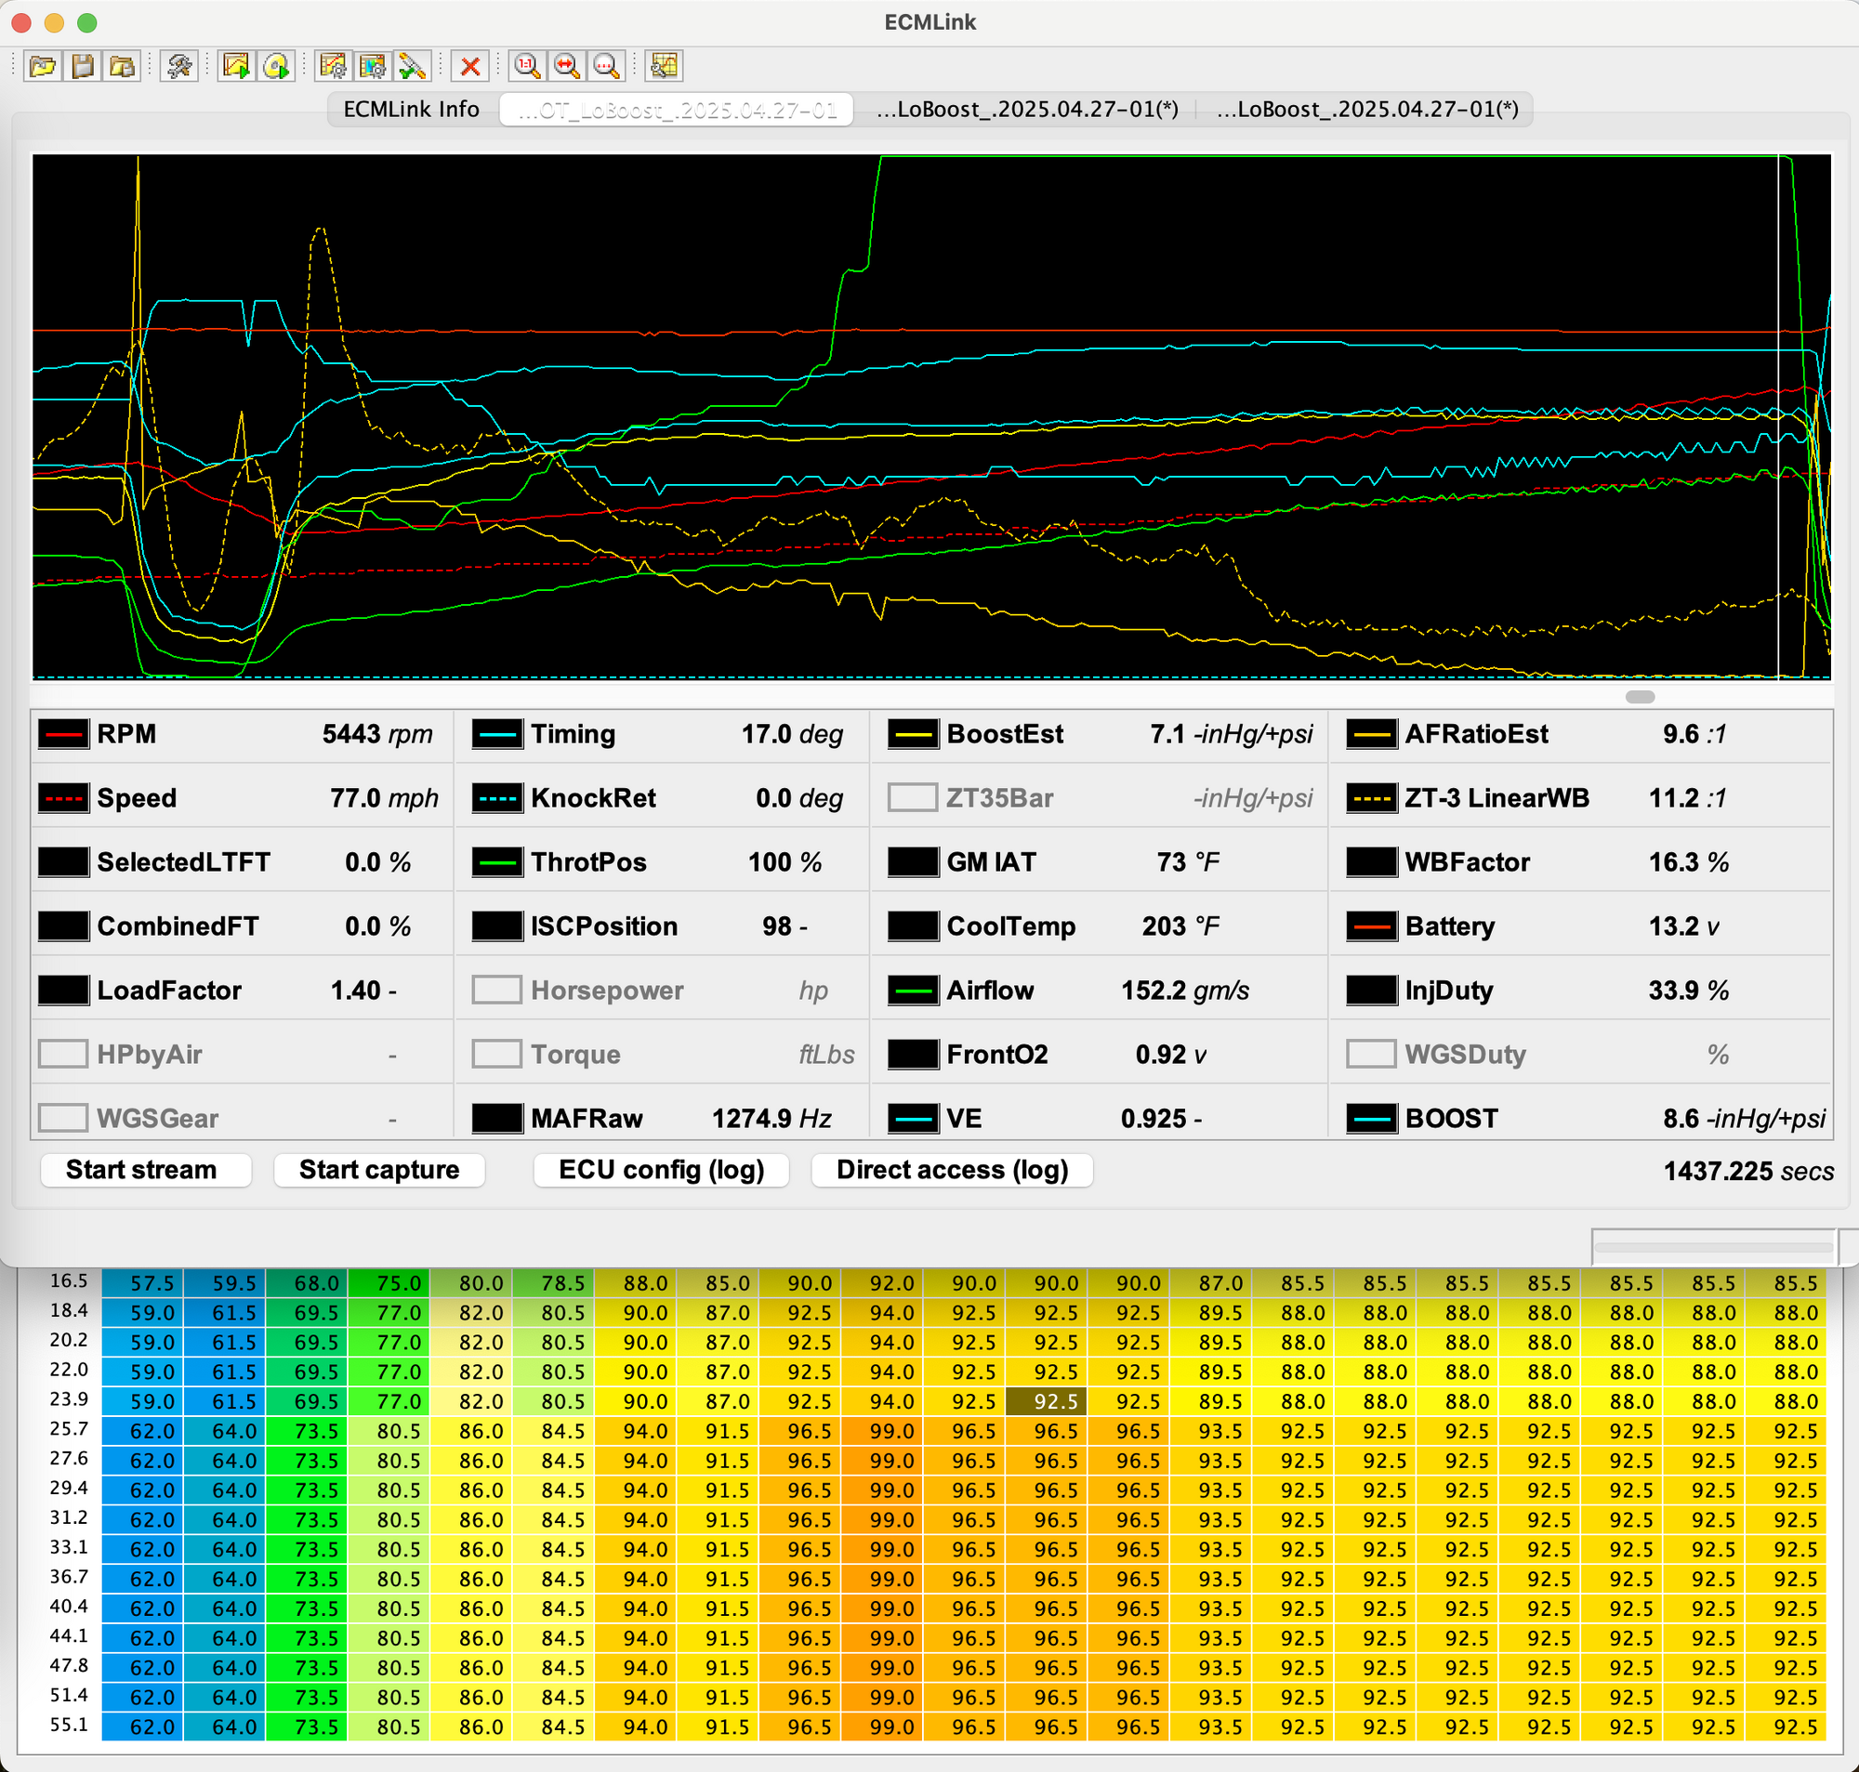The width and height of the screenshot is (1859, 1772).
Task: Click the ZT-3 LinearWB color swatch
Action: [x=1371, y=798]
